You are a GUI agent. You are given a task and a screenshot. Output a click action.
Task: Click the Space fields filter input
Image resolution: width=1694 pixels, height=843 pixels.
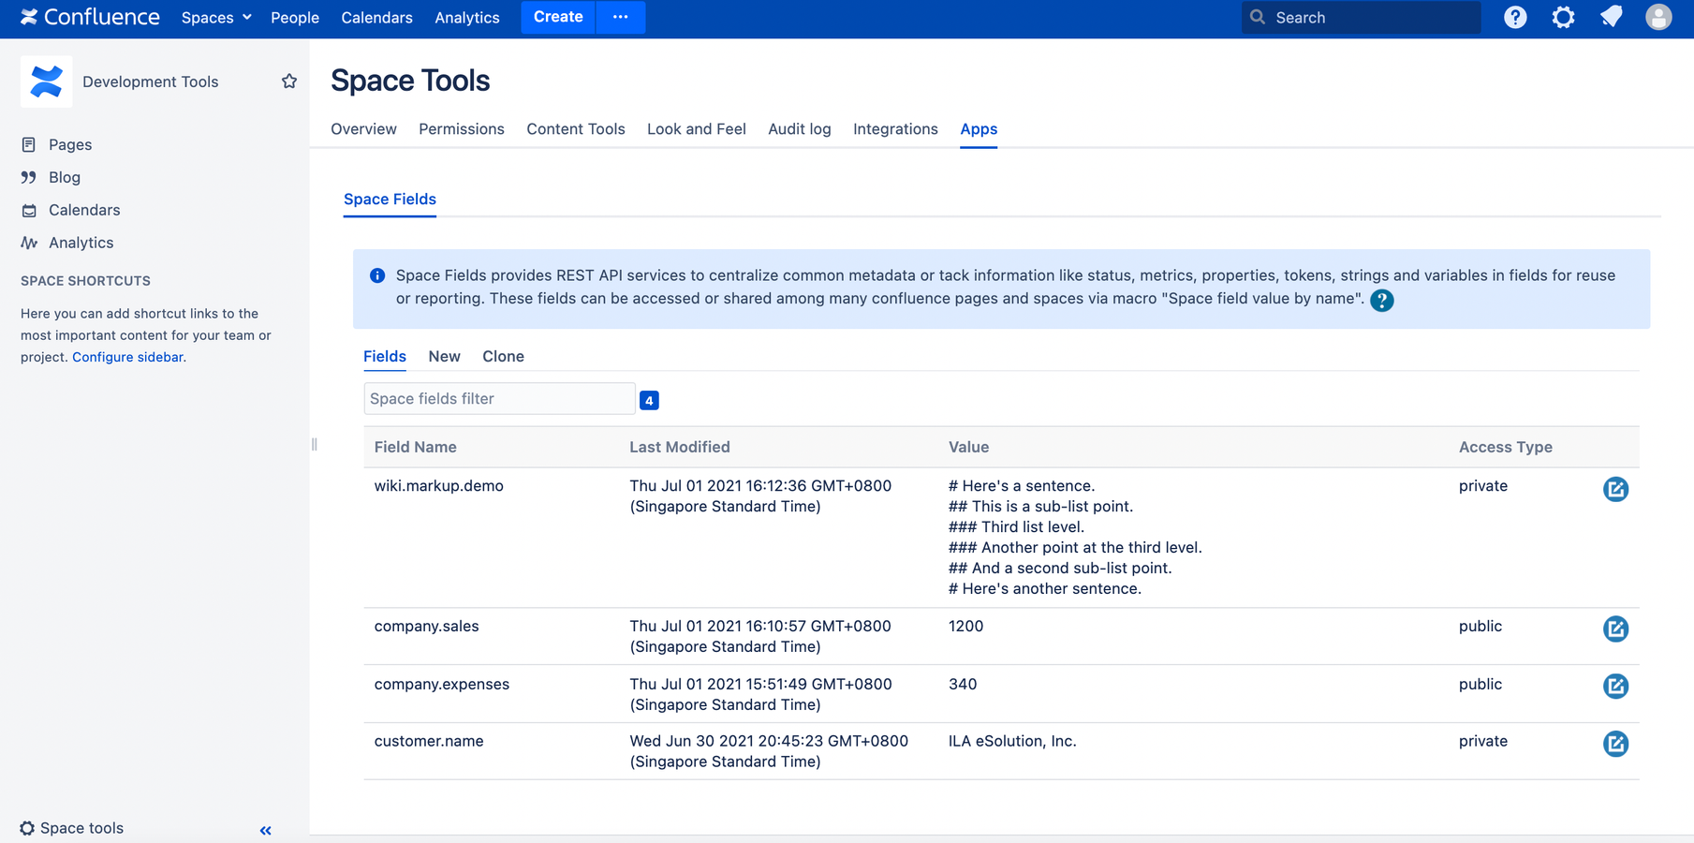point(499,398)
